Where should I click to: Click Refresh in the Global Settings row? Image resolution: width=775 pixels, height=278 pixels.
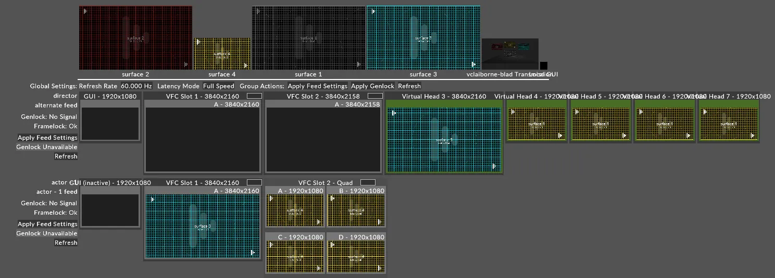point(409,86)
